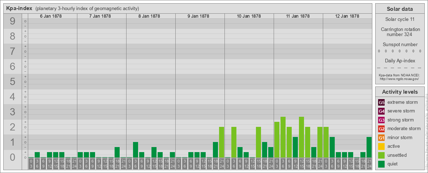Screen dimensions: 428x173
Task: Click the 'Kpa-index' chart title
Action: [x=19, y=8]
